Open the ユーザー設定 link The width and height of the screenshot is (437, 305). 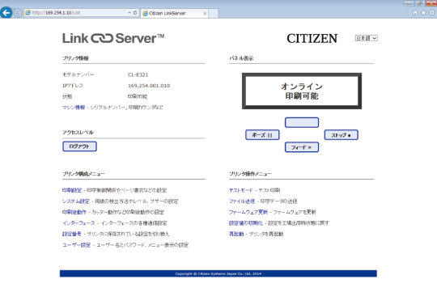click(x=76, y=245)
